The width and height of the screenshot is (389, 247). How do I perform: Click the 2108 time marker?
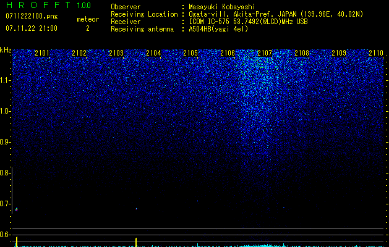pos(302,52)
